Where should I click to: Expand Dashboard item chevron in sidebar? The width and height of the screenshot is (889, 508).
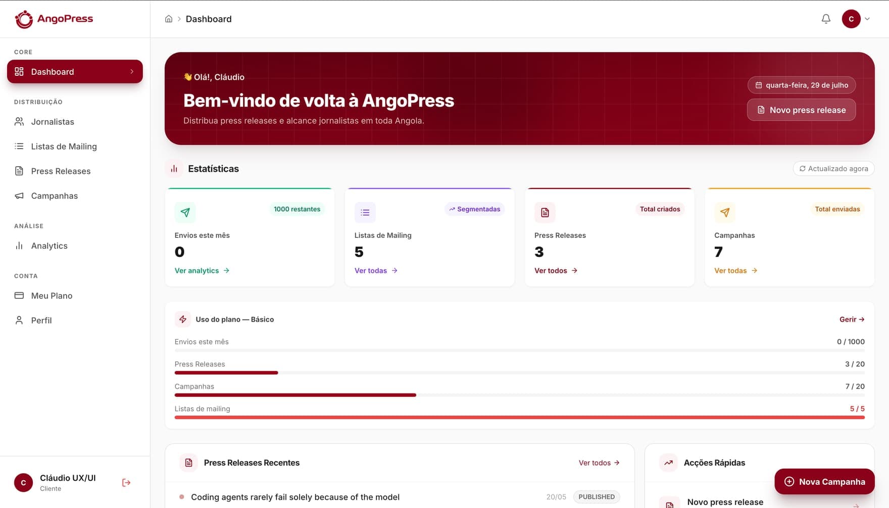click(132, 71)
